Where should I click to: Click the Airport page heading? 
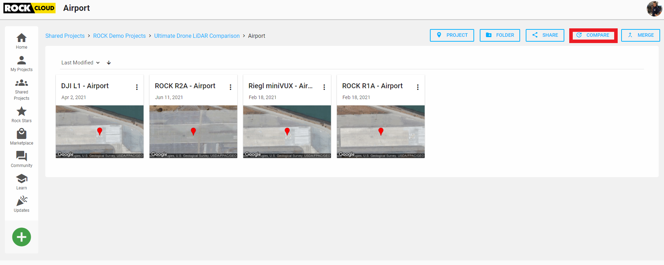click(x=77, y=8)
